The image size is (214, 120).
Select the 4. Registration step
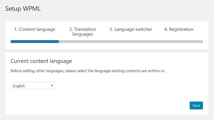179,29
